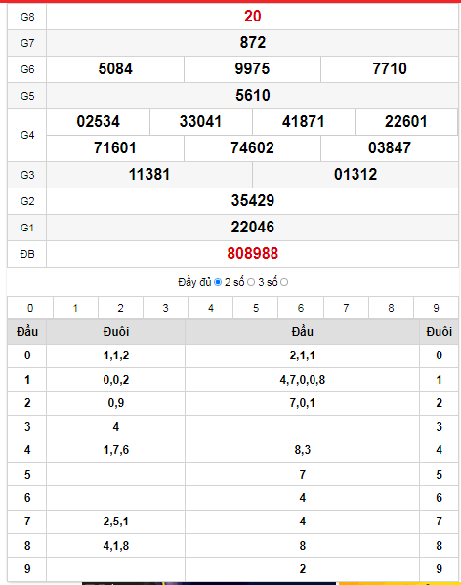Click the G6 result 9975

click(x=252, y=69)
